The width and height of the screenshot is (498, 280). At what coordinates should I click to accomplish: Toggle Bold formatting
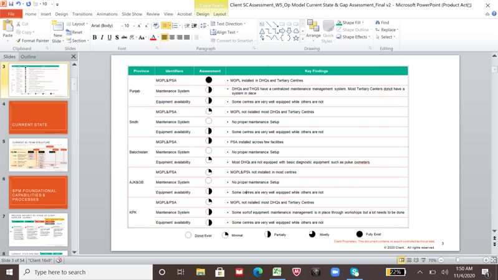point(95,37)
